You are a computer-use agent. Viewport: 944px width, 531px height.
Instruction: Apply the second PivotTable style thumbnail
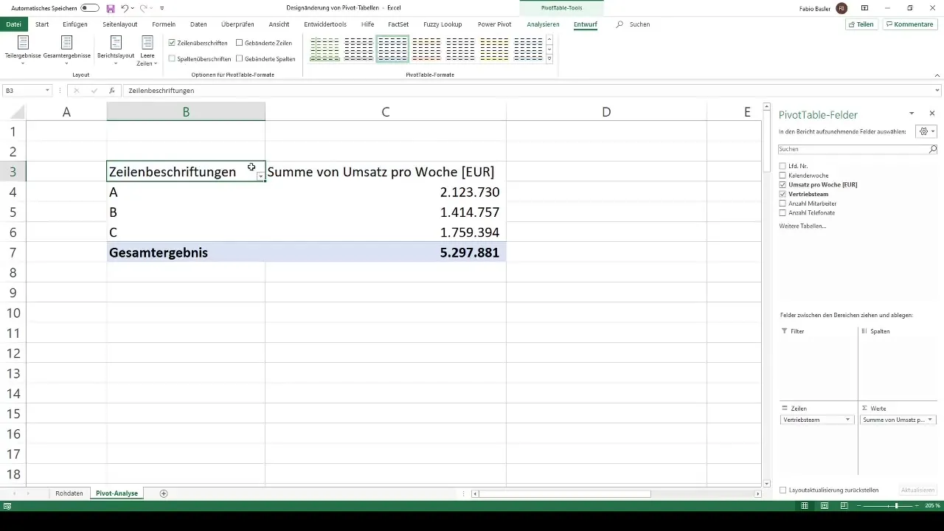(358, 49)
